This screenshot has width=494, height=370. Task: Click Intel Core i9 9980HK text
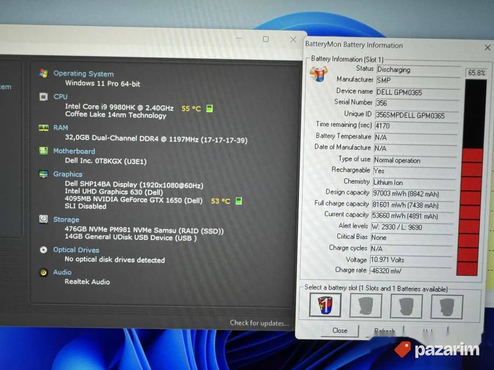coord(119,107)
